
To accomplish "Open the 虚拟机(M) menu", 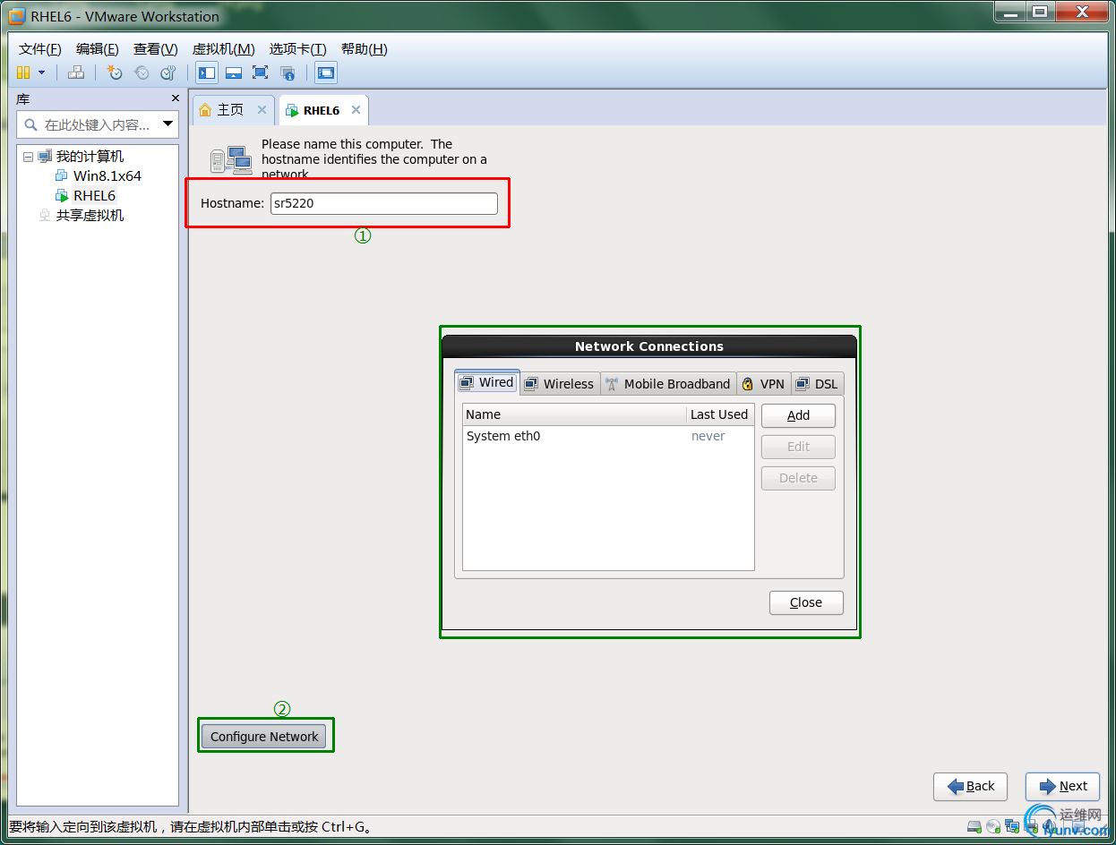I will [223, 49].
